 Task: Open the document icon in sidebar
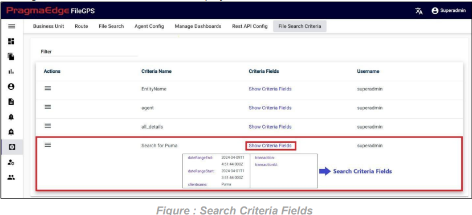tap(11, 101)
